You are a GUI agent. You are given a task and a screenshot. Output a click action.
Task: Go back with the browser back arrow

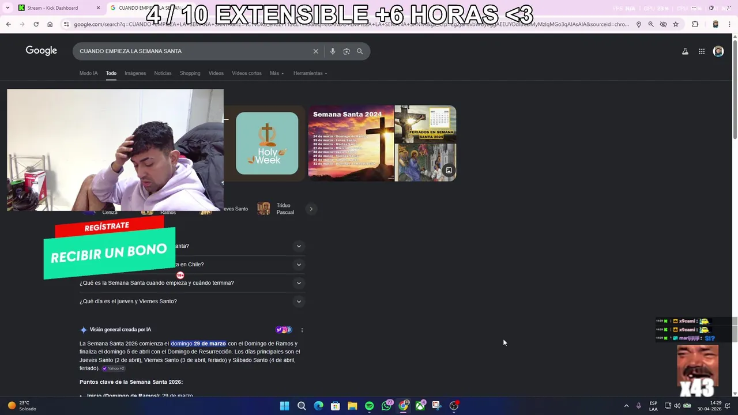coord(8,24)
